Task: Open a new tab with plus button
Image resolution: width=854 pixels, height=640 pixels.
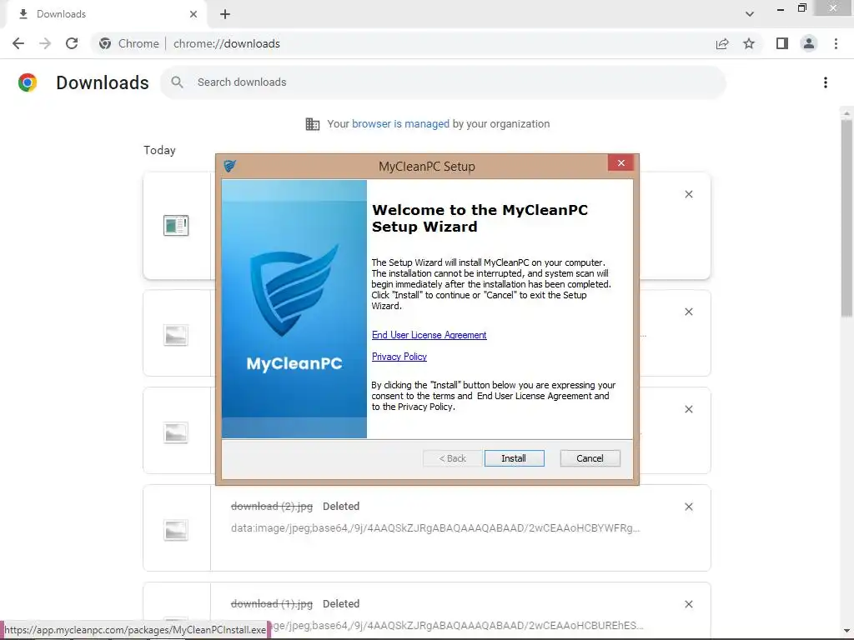Action: point(225,14)
